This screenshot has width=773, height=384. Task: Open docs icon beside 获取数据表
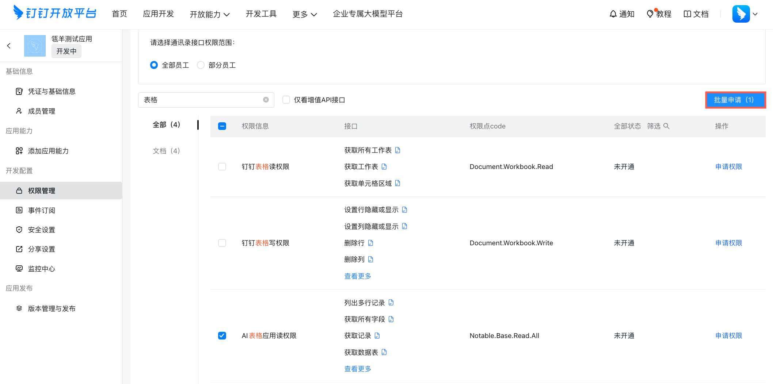click(384, 352)
